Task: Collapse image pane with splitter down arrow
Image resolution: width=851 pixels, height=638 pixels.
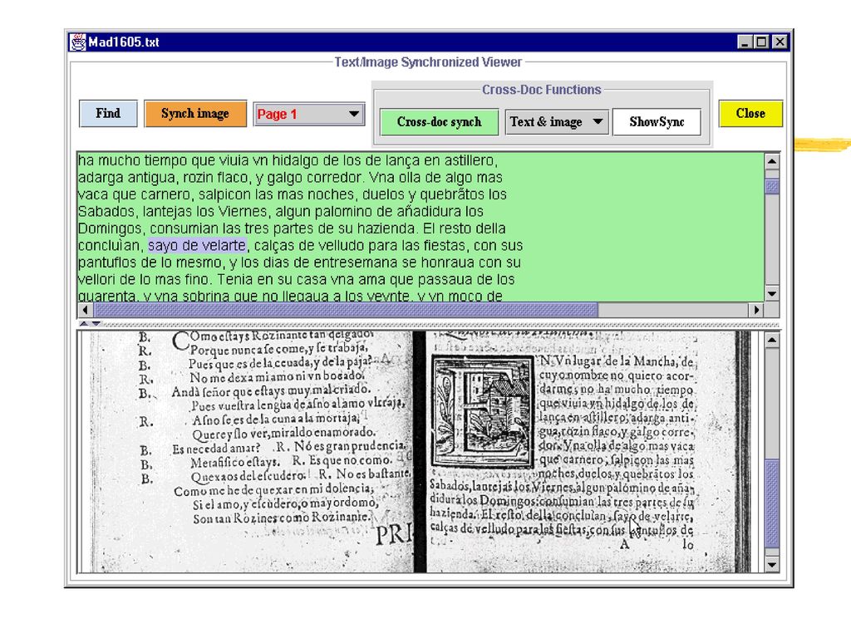Action: [x=96, y=324]
